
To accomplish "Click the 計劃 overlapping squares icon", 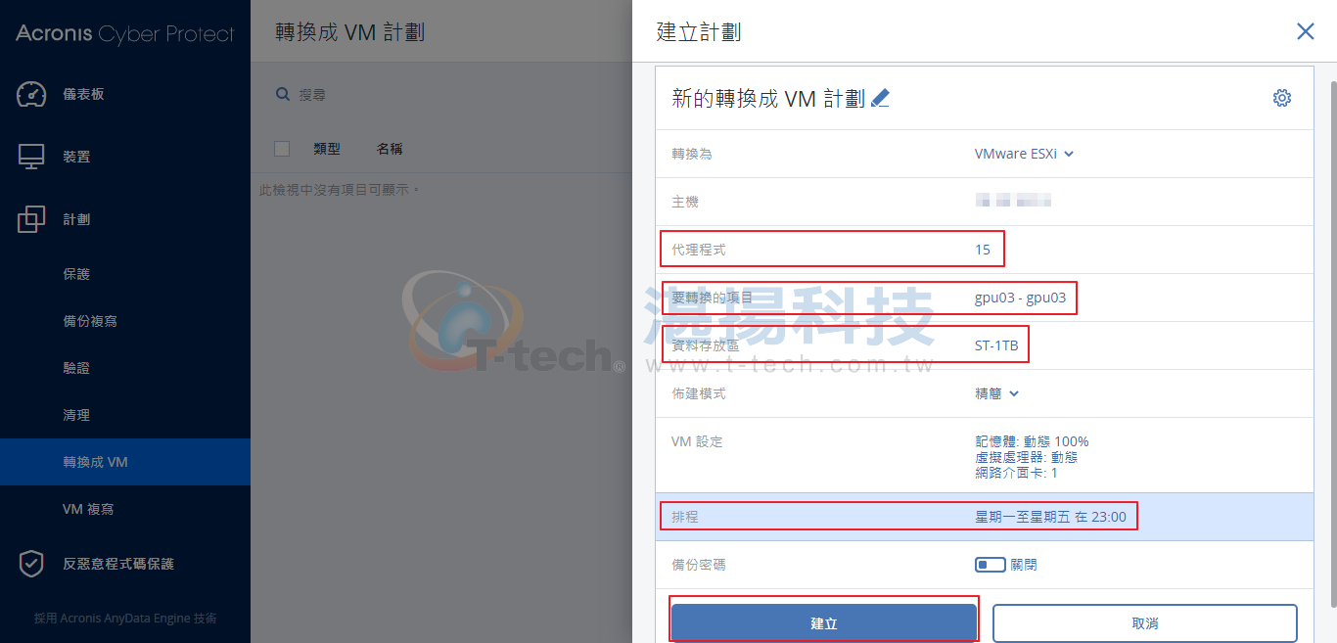I will 31,219.
